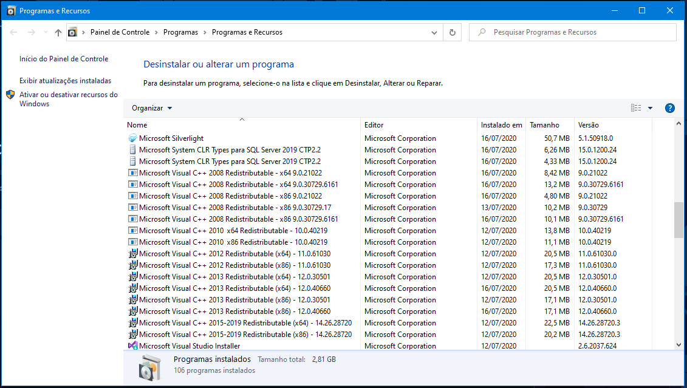Click the vertical scrollbar thumb
This screenshot has height=388, width=687.
[x=678, y=220]
